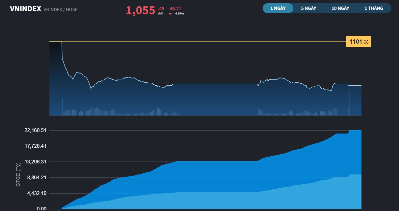Viewport: 399px width, 211px height.
Task: Click the tall volume spike near session close
Action: click(349, 103)
